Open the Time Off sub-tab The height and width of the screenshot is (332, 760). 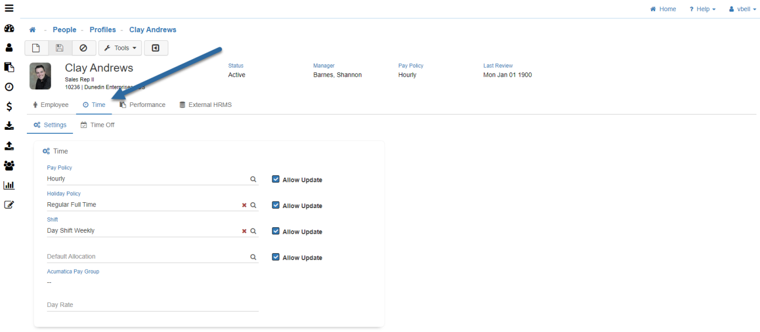pos(98,124)
